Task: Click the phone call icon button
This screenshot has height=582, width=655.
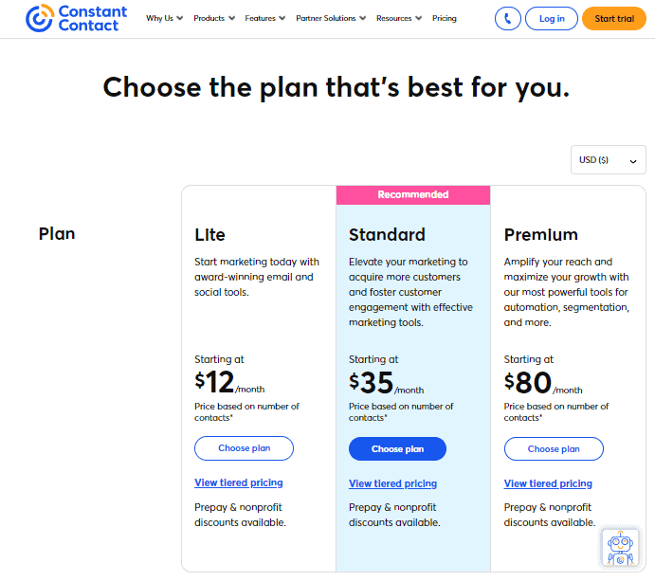Action: (x=507, y=18)
